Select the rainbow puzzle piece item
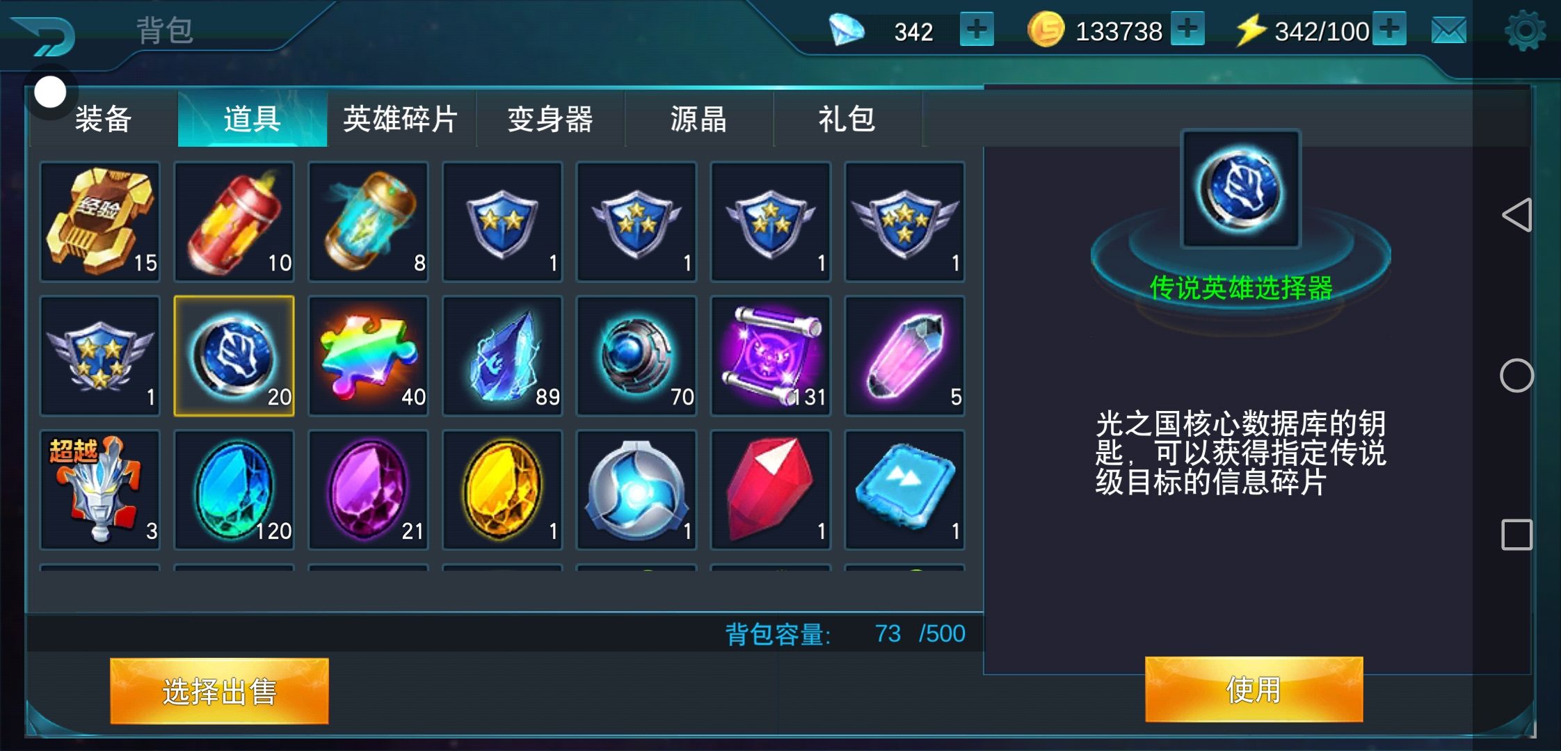 [368, 356]
